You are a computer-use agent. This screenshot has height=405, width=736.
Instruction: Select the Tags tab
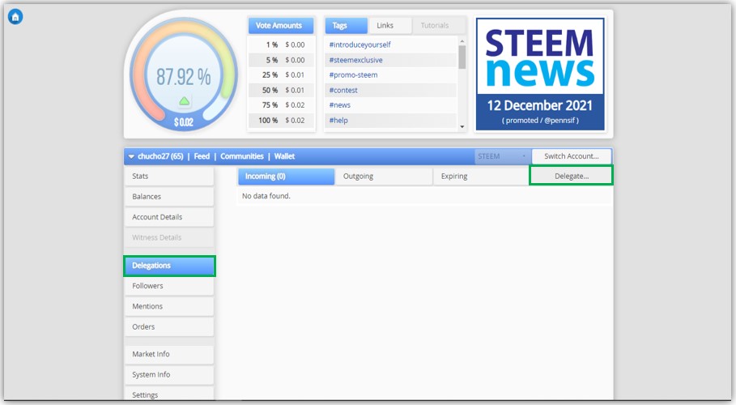click(346, 25)
